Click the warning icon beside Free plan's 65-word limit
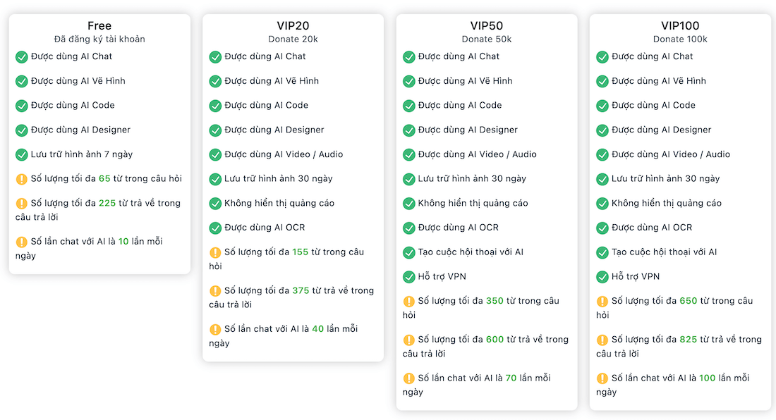This screenshot has width=776, height=420. [22, 179]
